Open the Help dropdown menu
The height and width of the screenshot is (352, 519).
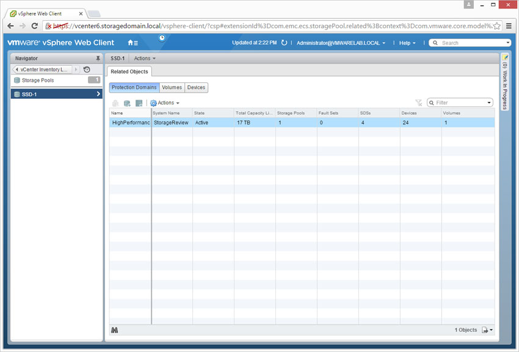pyautogui.click(x=407, y=43)
